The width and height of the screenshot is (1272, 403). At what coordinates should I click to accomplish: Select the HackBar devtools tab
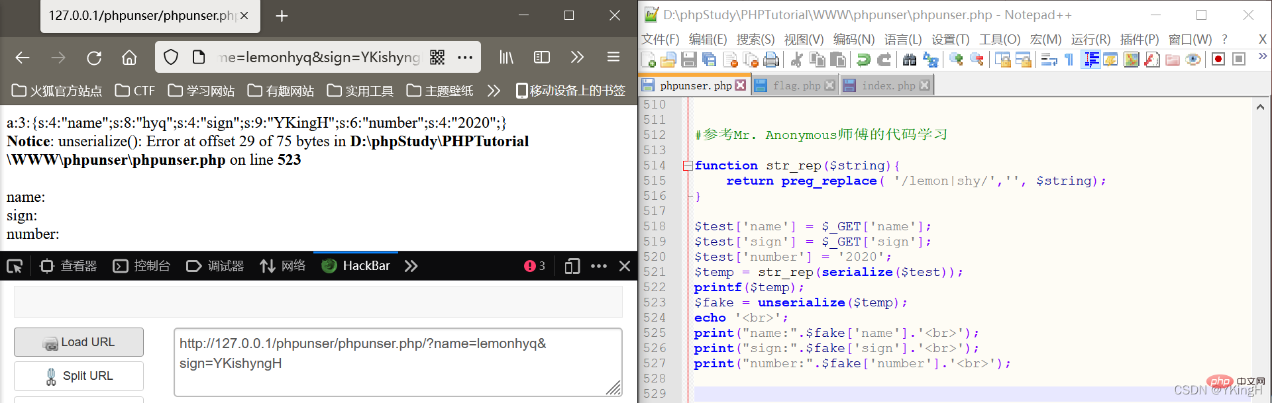pyautogui.click(x=356, y=266)
